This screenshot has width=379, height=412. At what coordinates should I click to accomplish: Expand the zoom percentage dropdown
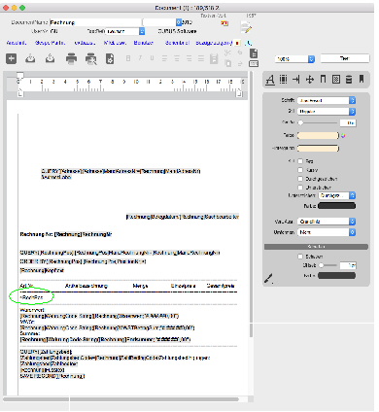click(294, 59)
